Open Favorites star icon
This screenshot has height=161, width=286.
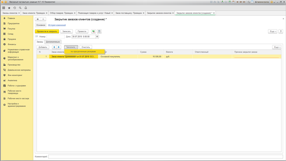pyautogui.click(x=9, y=8)
